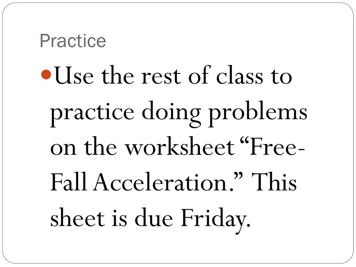
Task: Select the word 'worksheet' in third line
Action: click(180, 146)
